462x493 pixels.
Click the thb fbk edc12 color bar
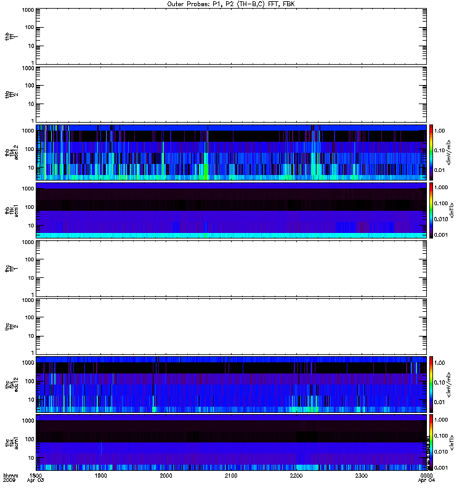(x=431, y=152)
